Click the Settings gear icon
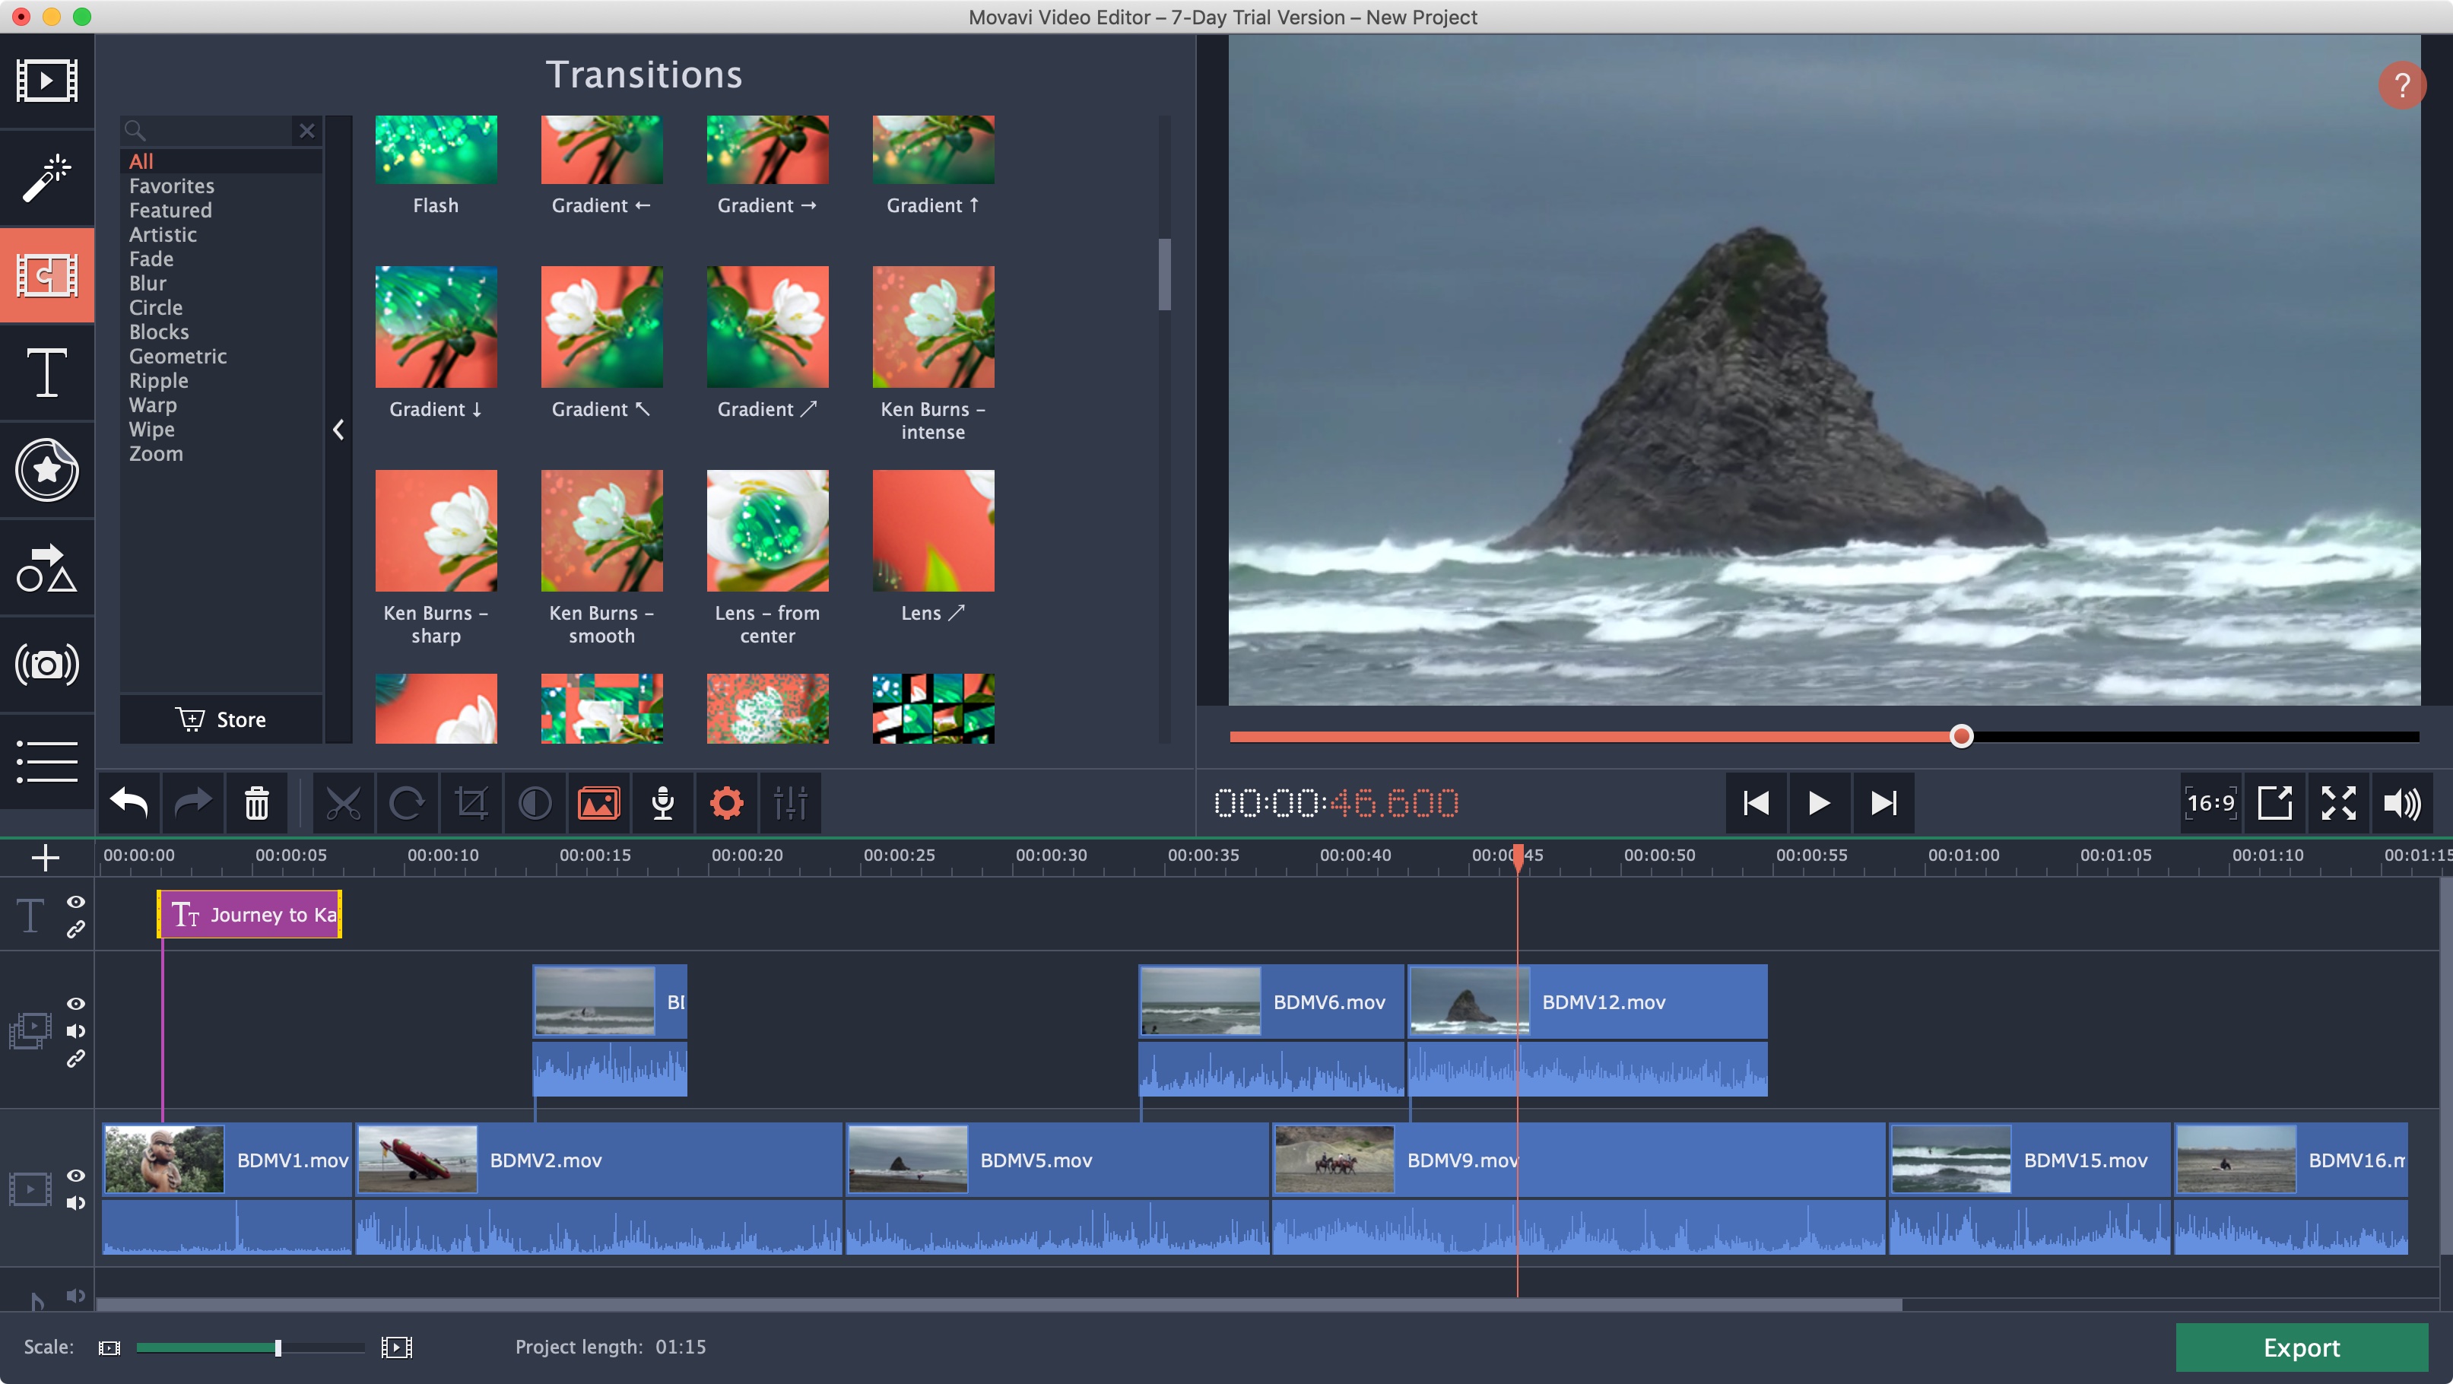Viewport: 2453px width, 1384px height. 726,802
